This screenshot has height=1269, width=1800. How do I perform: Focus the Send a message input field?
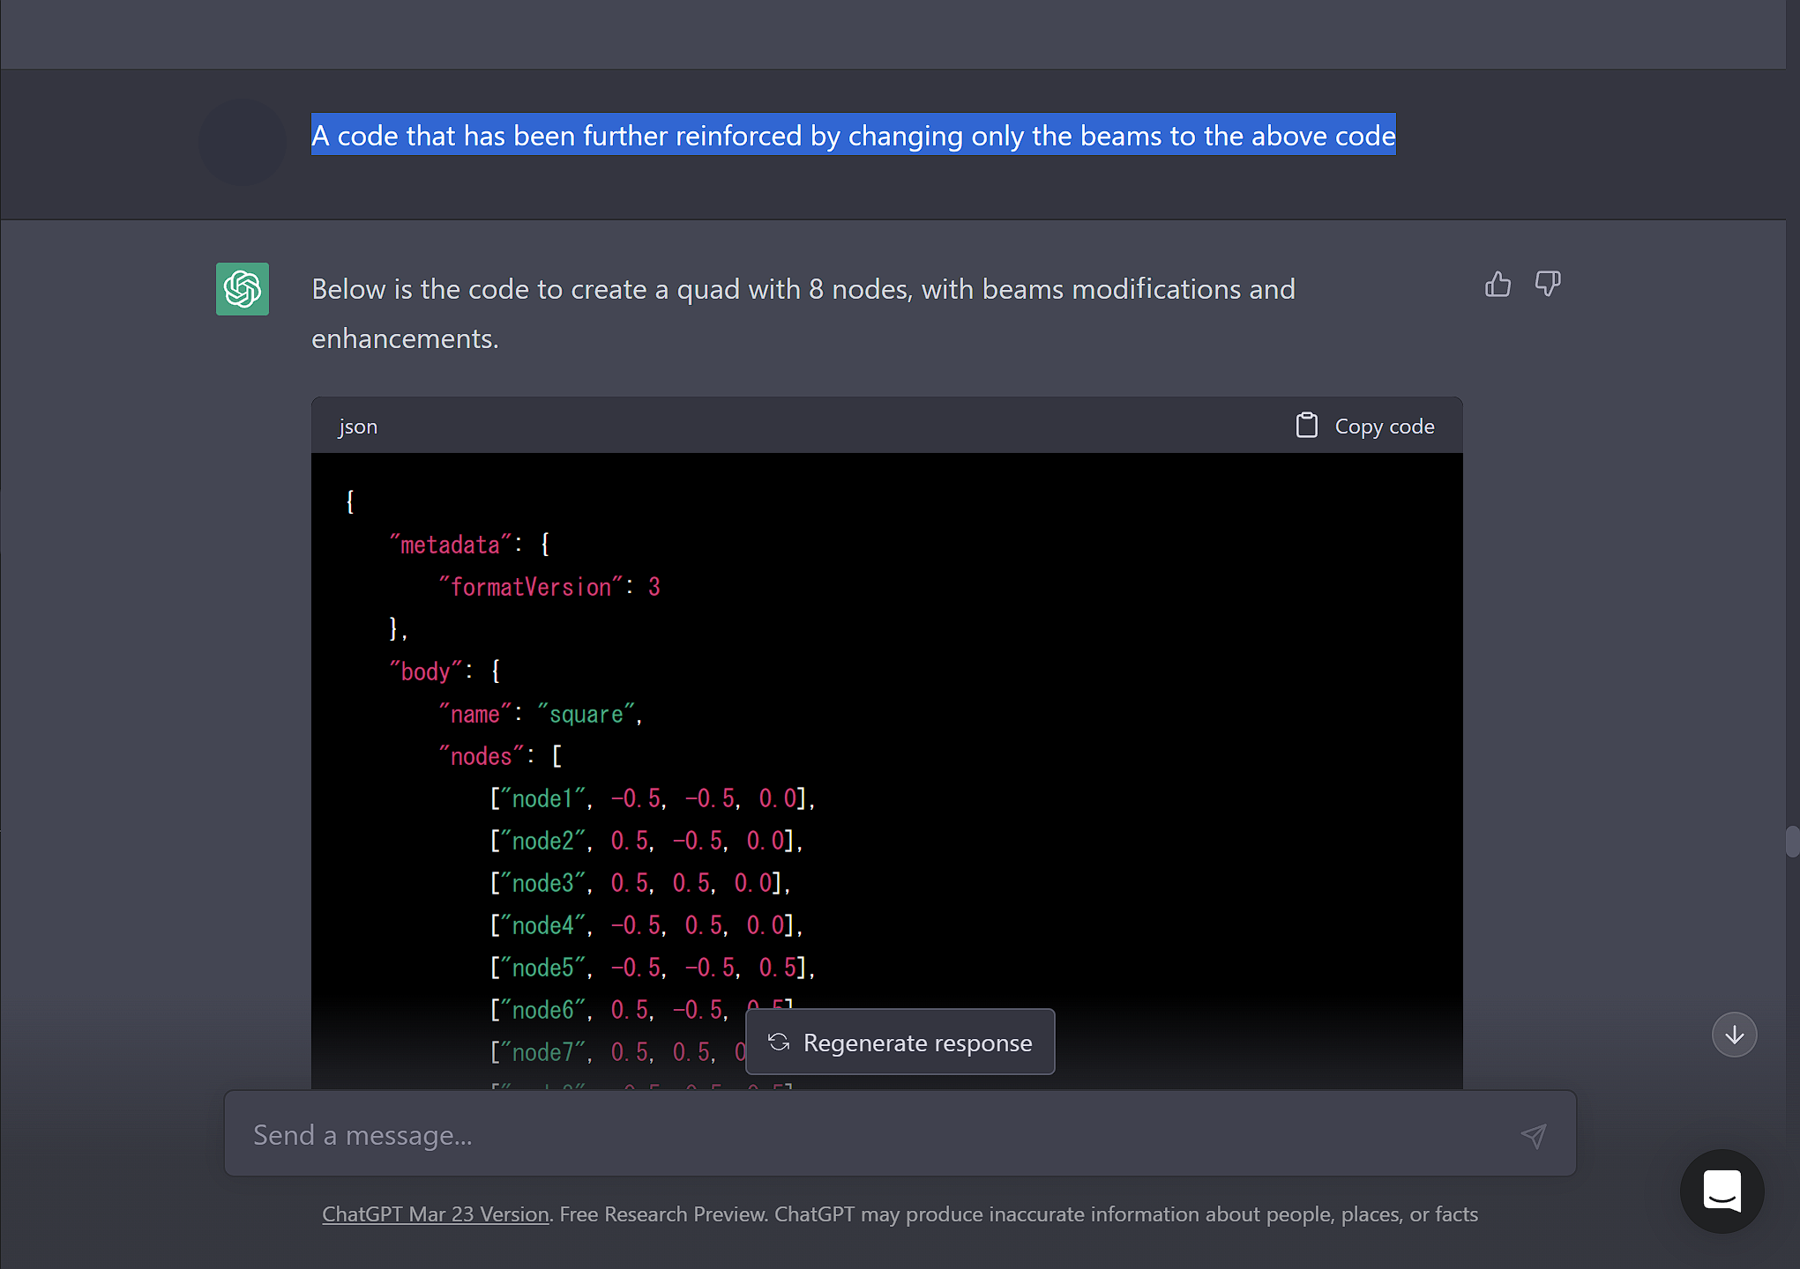point(900,1134)
